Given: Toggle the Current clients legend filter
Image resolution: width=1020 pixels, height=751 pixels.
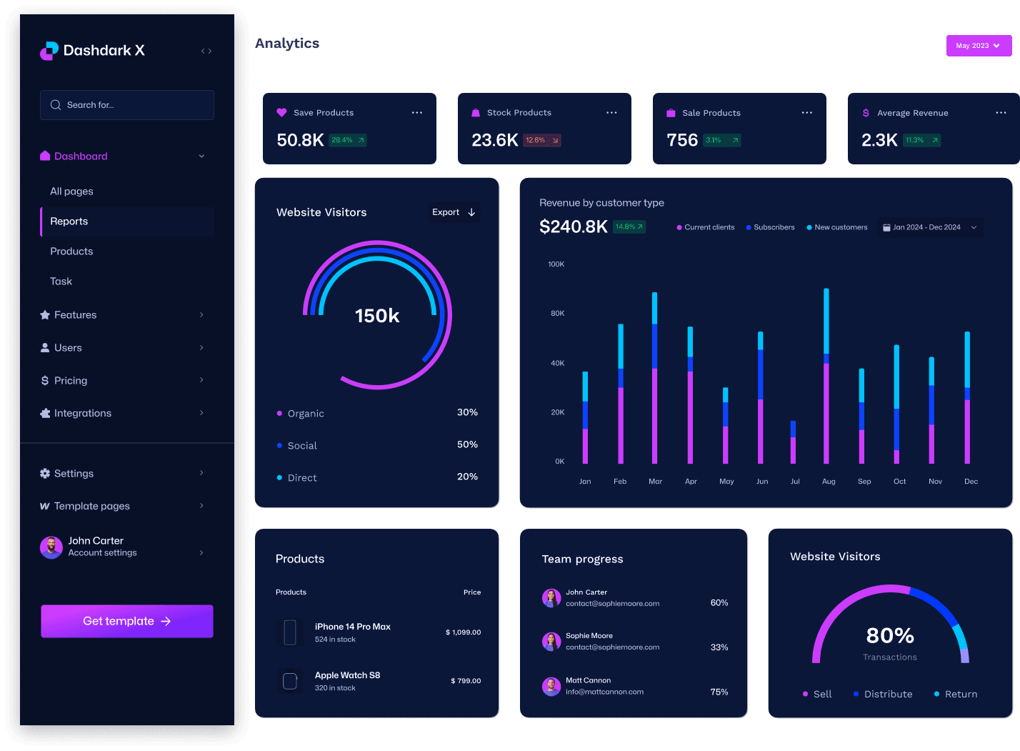Looking at the screenshot, I should [x=705, y=227].
